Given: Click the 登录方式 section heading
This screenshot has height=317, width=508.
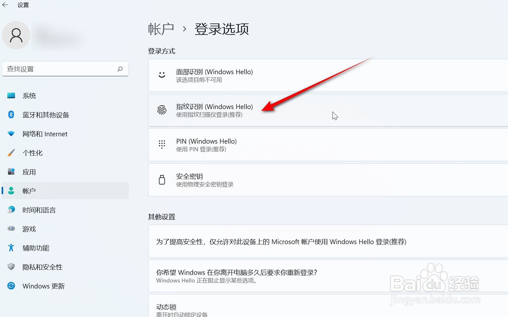Looking at the screenshot, I should pyautogui.click(x=162, y=51).
